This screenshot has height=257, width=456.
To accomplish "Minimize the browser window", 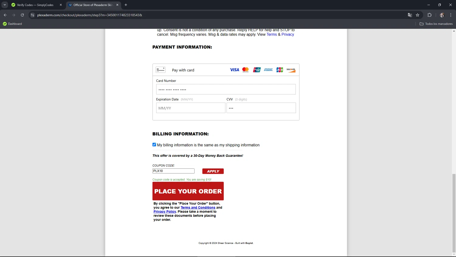I will click(x=429, y=5).
